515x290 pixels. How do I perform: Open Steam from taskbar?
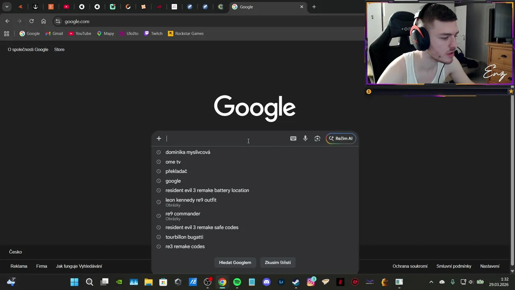point(296,282)
